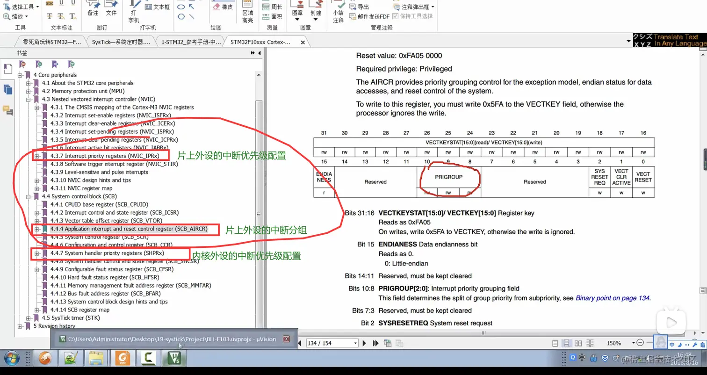Open the pages thumbnails sidebar icon
Screen dimensions: 707x375
point(7,89)
